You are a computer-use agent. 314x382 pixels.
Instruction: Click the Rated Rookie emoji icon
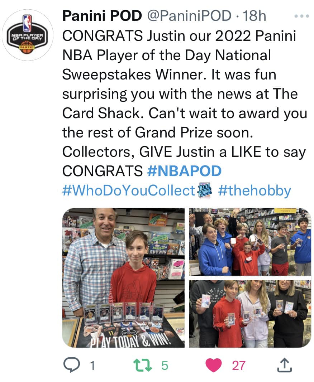pos(205,190)
